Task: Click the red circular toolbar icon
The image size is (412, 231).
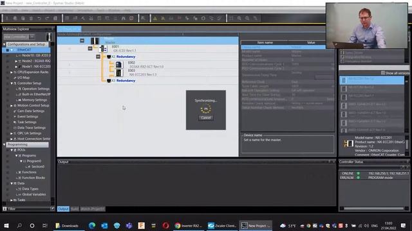Action: (131, 19)
